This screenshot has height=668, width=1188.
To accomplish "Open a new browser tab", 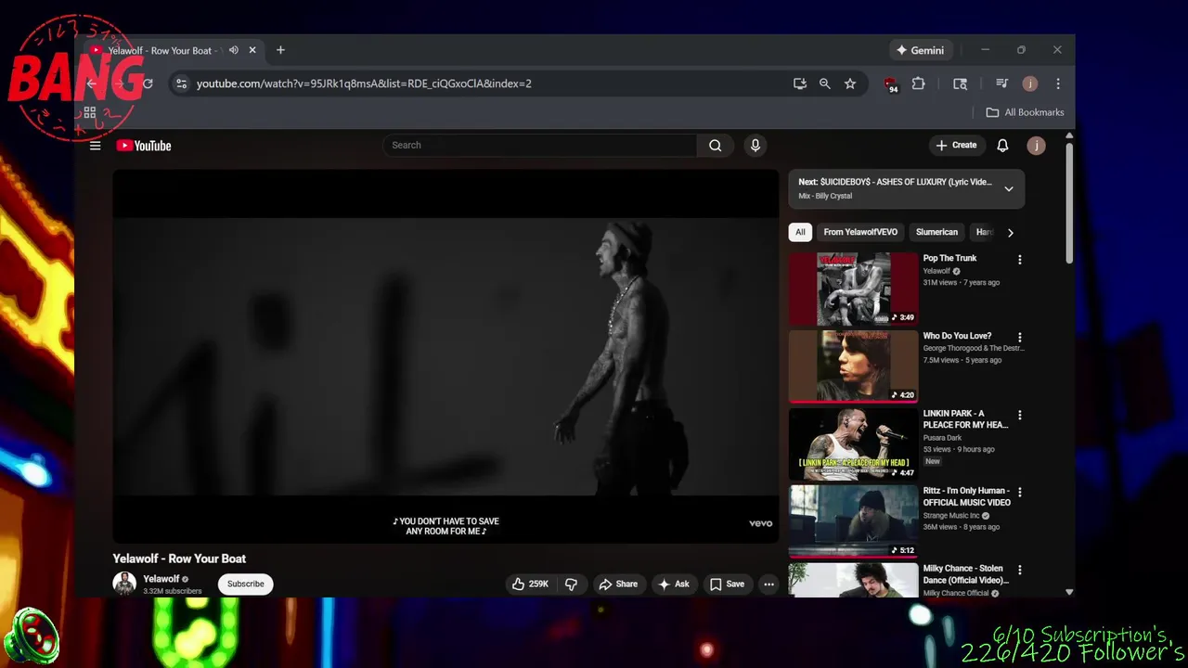I will (280, 50).
